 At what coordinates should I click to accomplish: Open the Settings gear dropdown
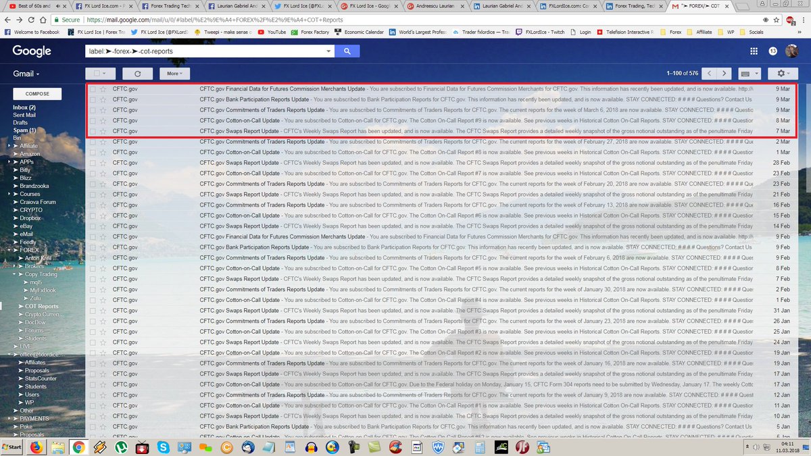(783, 74)
